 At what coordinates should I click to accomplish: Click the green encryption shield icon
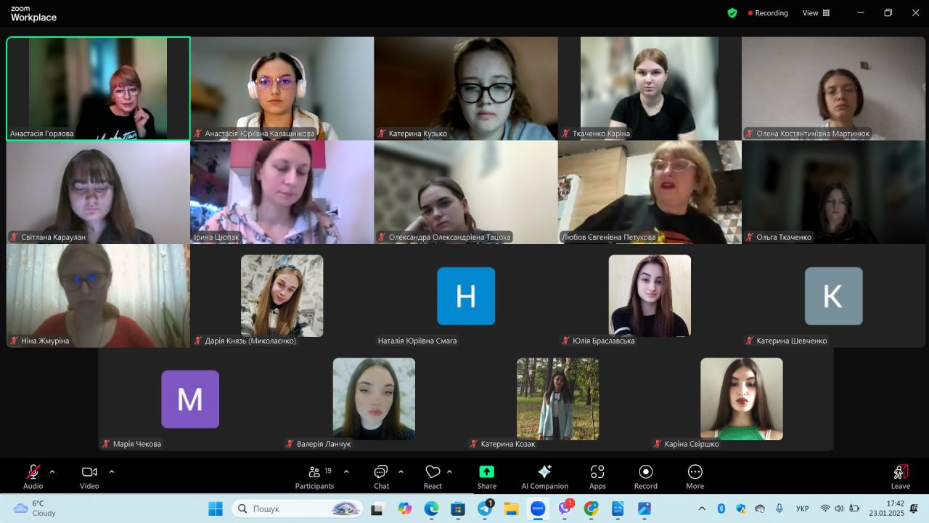click(732, 13)
